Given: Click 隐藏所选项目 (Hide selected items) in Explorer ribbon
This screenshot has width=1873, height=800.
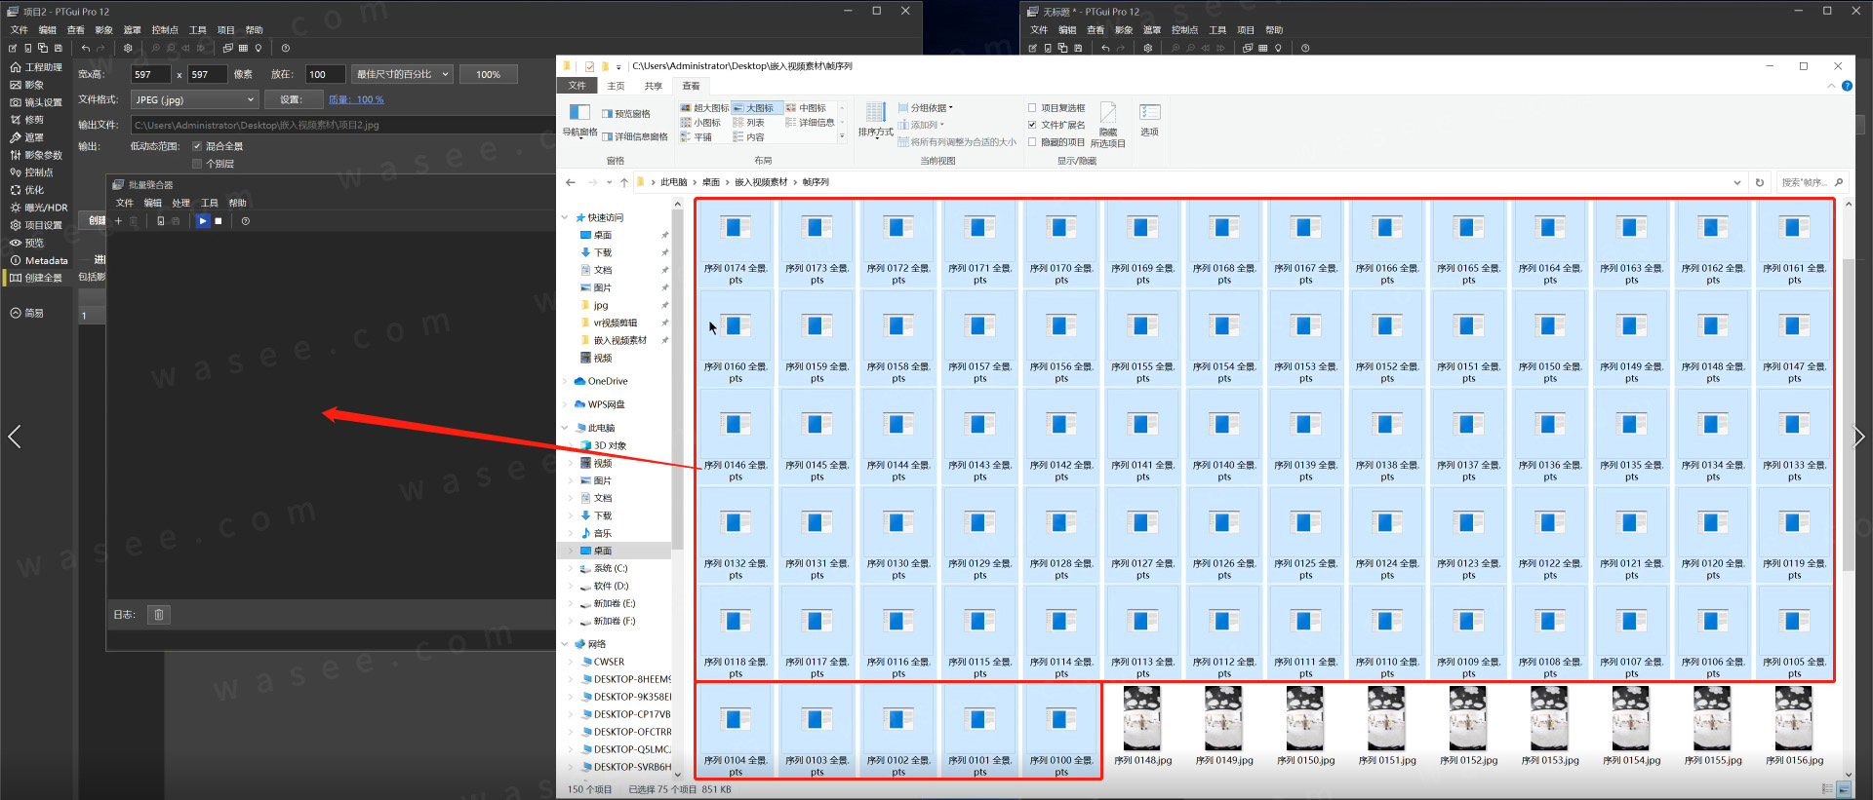Looking at the screenshot, I should (1108, 126).
